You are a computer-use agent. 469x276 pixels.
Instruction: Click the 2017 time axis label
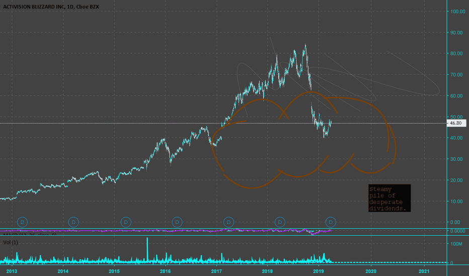pos(216,271)
